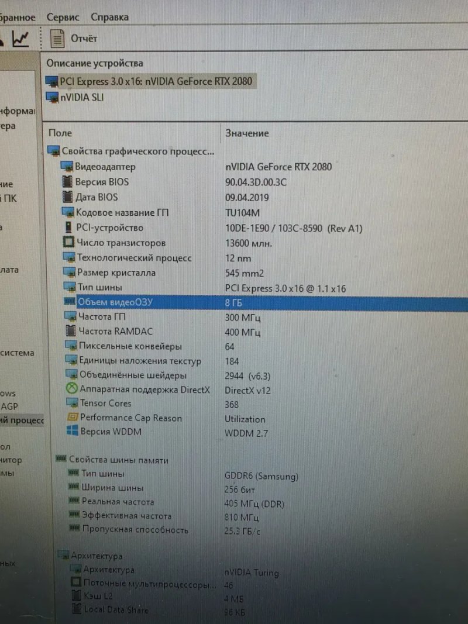Click the Видеоадаптер row icon
This screenshot has height=624, width=468.
pyautogui.click(x=67, y=166)
